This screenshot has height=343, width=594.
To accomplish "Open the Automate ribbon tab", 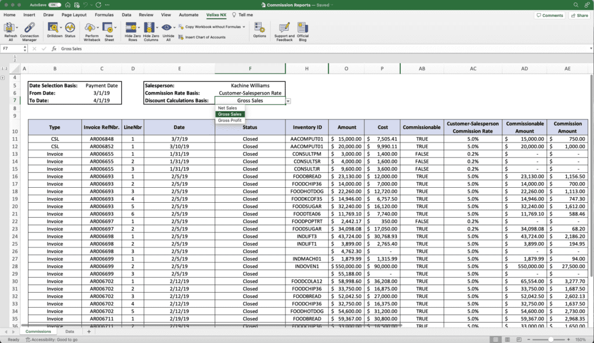I will click(x=189, y=14).
